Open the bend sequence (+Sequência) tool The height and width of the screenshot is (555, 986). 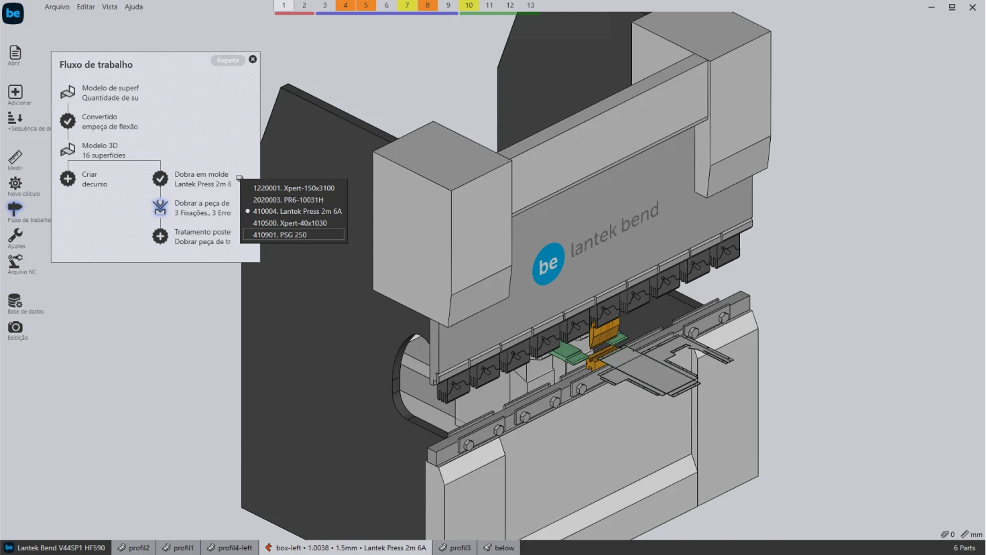point(15,118)
